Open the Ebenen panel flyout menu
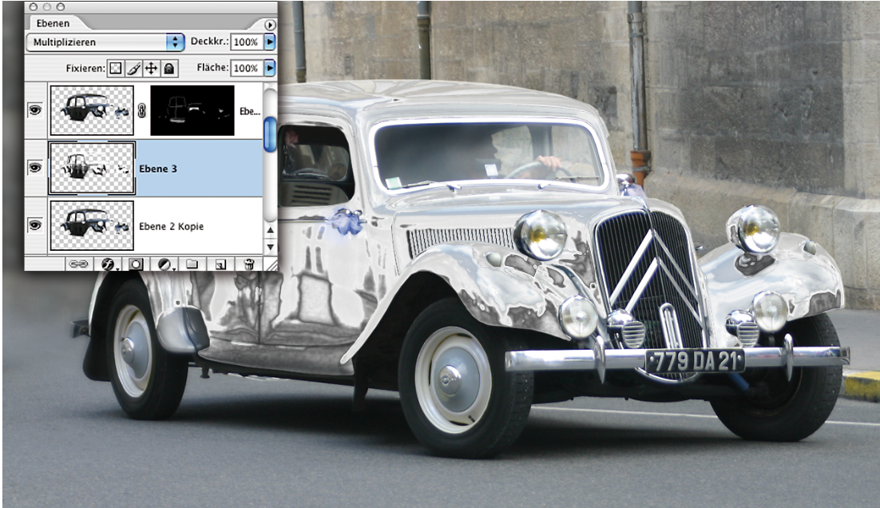 click(x=270, y=25)
